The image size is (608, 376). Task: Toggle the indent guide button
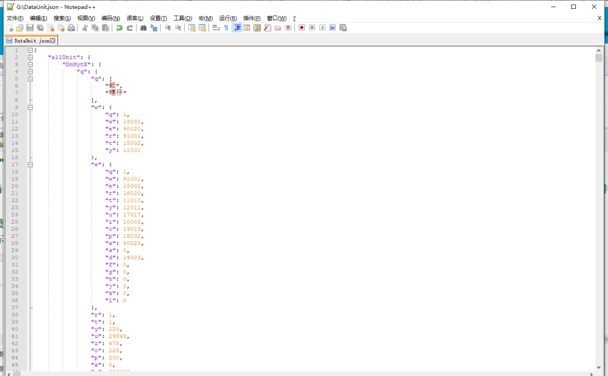[x=237, y=28]
